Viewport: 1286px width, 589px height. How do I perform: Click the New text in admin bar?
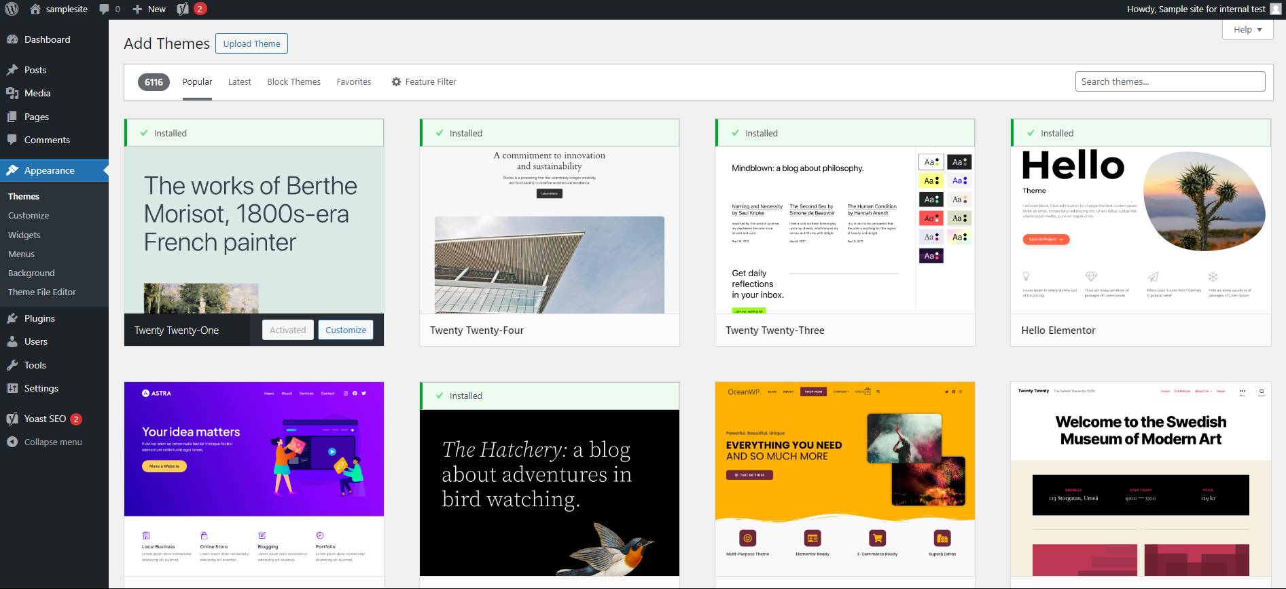[x=157, y=9]
